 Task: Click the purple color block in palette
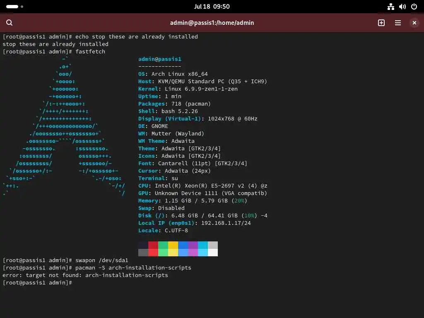pos(193,249)
